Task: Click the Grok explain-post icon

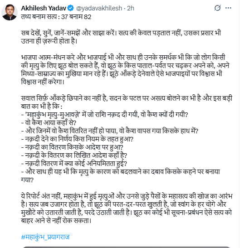Action: (x=217, y=8)
